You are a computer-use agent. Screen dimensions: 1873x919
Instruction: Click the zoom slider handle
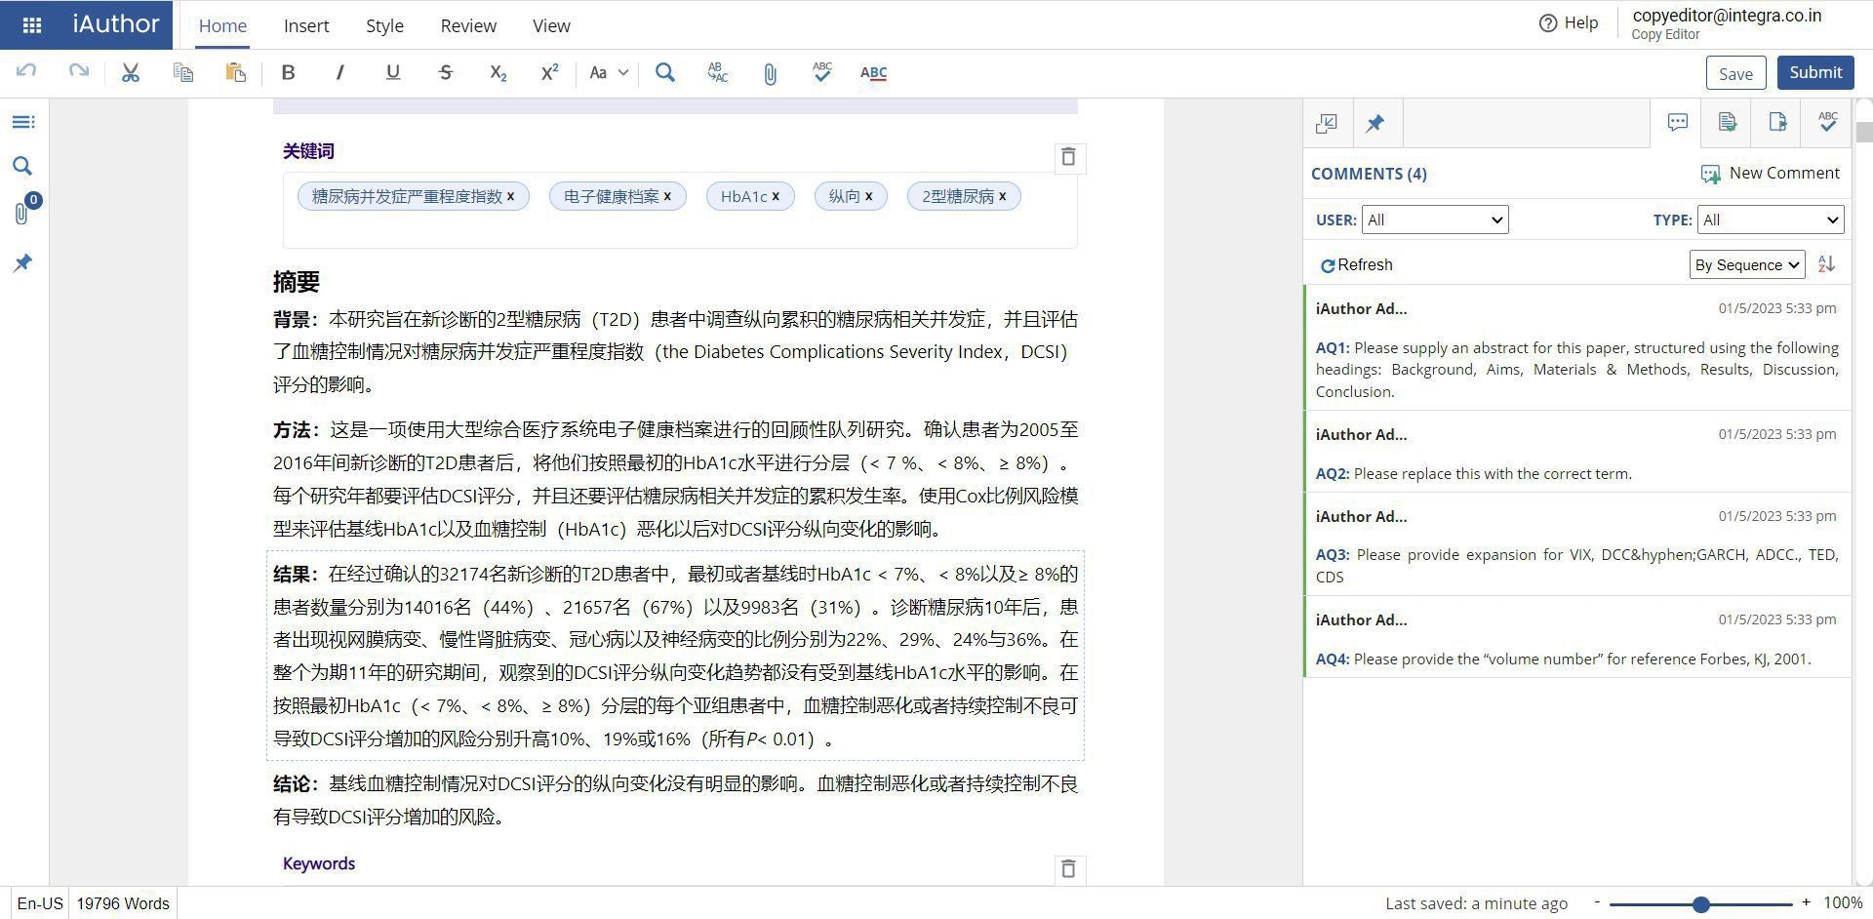(x=1700, y=904)
